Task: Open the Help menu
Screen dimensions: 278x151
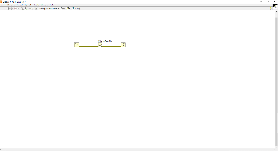Action: [x=52, y=5]
